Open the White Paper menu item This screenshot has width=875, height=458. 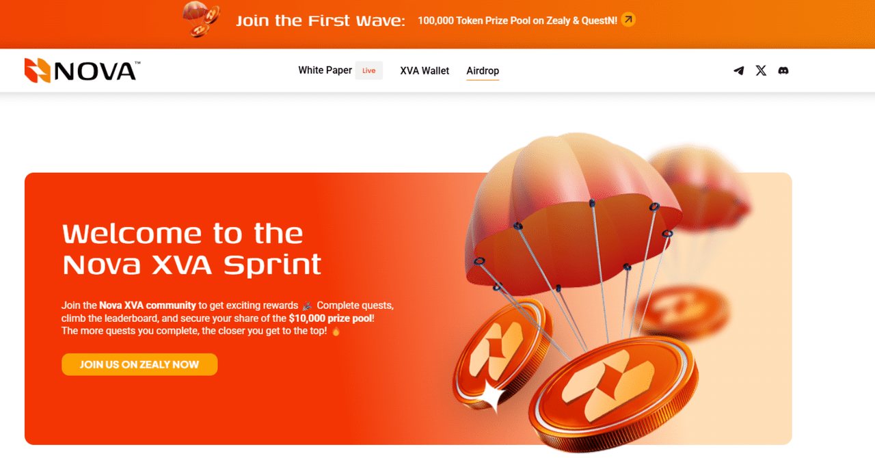325,70
